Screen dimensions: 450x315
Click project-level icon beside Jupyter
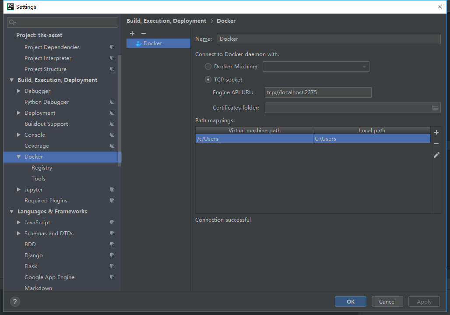[x=112, y=190]
